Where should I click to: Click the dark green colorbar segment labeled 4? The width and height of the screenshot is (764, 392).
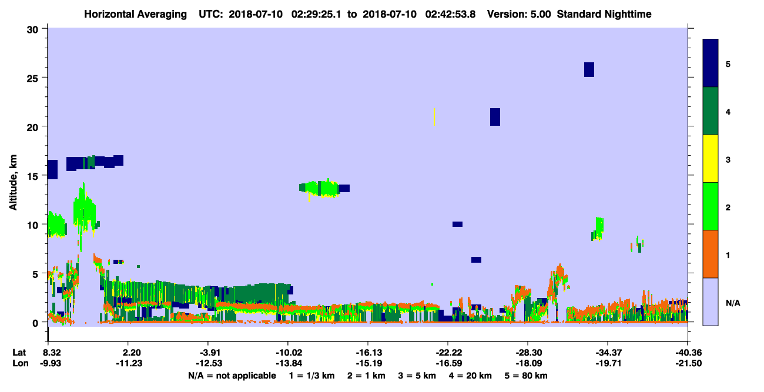click(711, 111)
